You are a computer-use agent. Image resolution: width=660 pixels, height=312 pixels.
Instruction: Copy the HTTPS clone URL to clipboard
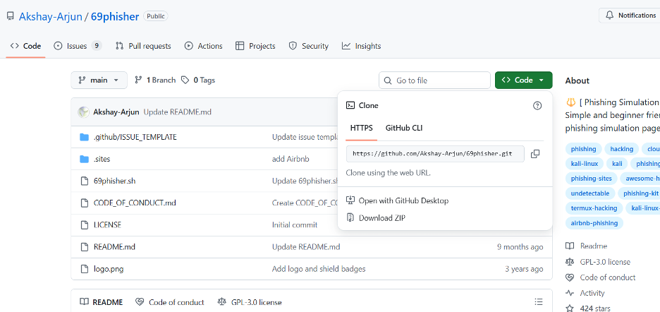point(535,154)
